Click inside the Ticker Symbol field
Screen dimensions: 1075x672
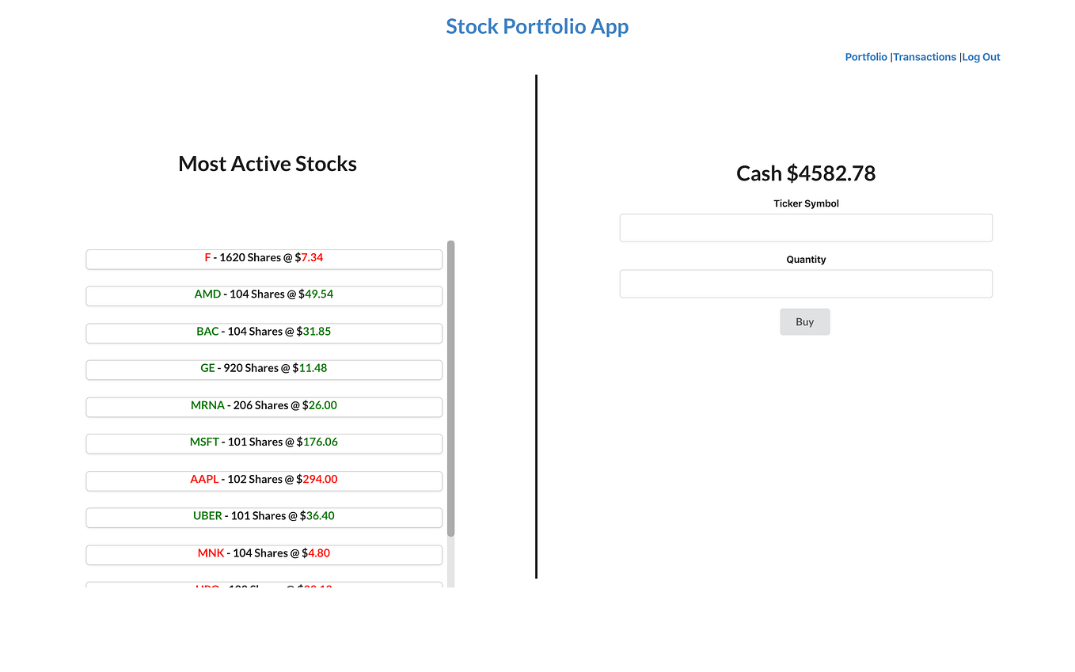click(x=805, y=227)
